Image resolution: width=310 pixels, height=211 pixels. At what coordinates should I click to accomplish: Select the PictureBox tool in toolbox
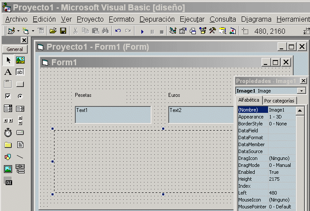tap(20, 60)
